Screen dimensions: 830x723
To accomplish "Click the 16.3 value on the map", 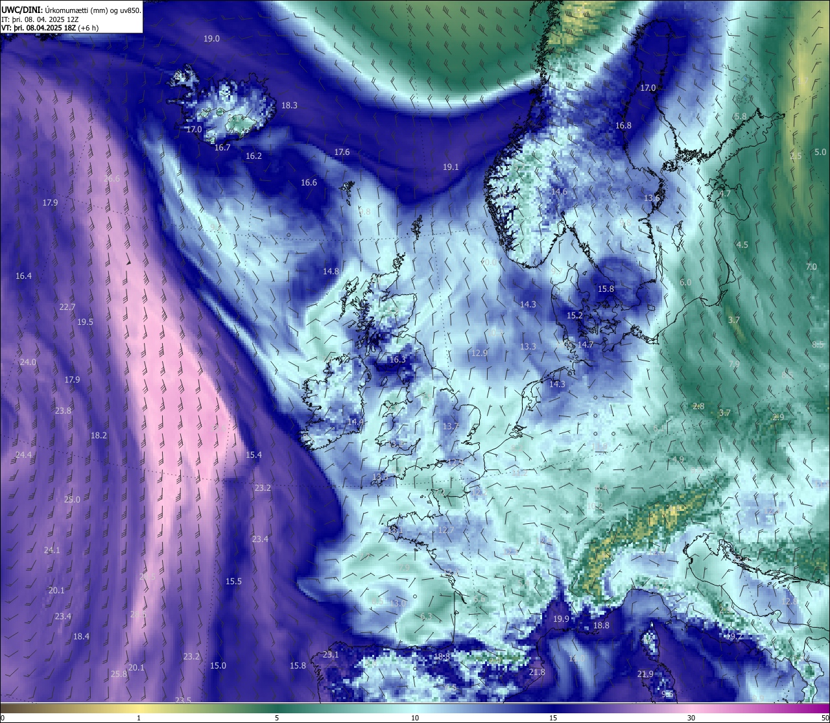I will 397,360.
